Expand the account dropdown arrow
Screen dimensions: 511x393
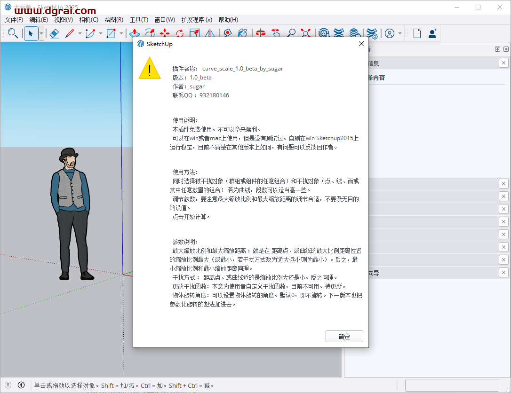[x=400, y=33]
